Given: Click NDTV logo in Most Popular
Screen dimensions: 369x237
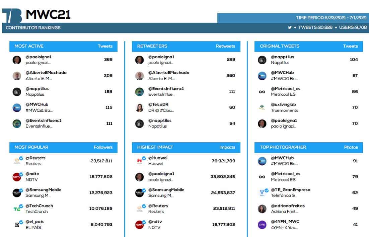Looking at the screenshot, I should tap(17, 177).
